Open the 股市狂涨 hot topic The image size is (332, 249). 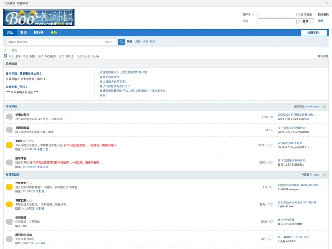click(24, 74)
